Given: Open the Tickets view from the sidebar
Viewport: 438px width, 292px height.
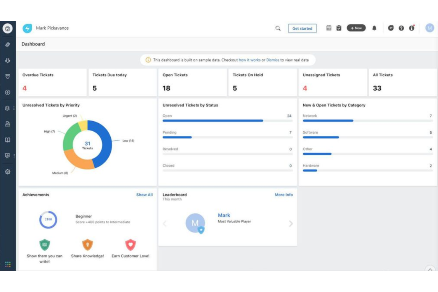Looking at the screenshot, I should pyautogui.click(x=8, y=44).
